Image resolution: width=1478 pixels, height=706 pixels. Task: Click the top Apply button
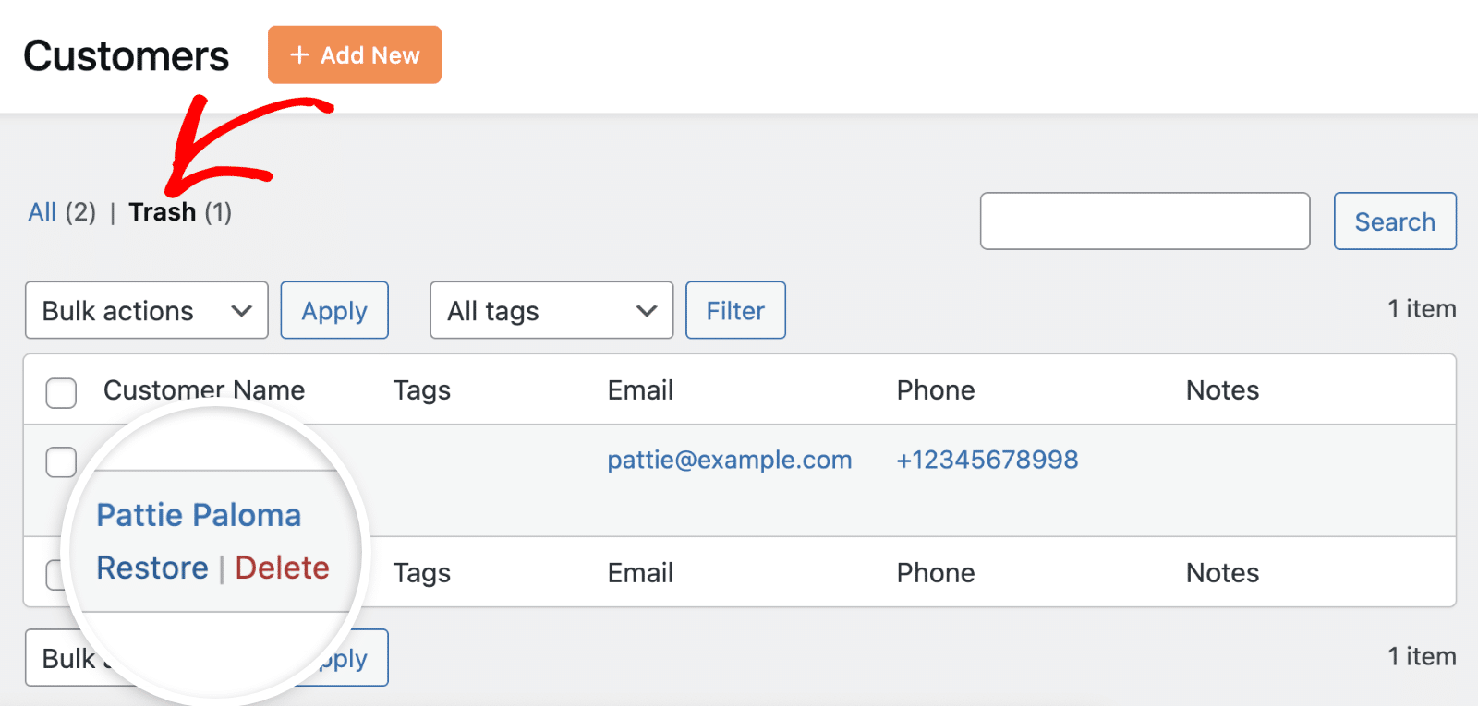[x=334, y=311]
